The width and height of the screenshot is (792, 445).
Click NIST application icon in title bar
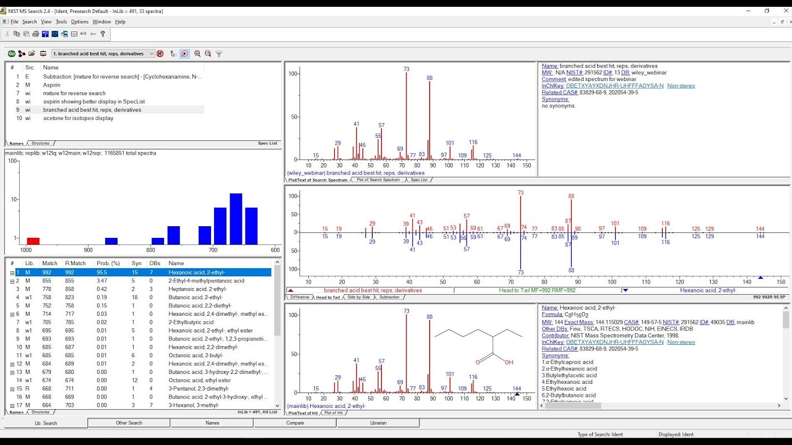[x=4, y=11]
